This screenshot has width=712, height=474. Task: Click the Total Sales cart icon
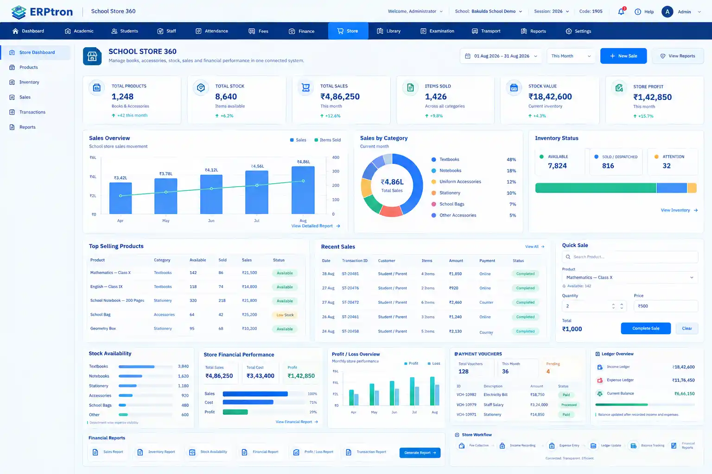coord(305,87)
